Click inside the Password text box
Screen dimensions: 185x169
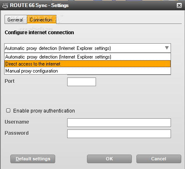click(x=119, y=134)
